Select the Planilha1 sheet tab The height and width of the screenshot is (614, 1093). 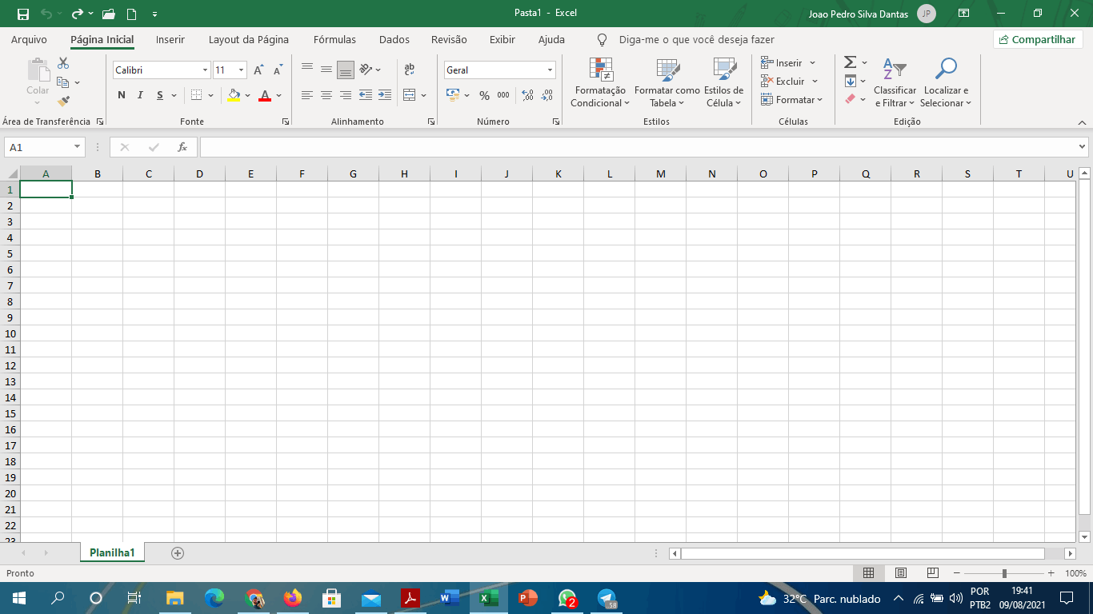[x=112, y=552]
